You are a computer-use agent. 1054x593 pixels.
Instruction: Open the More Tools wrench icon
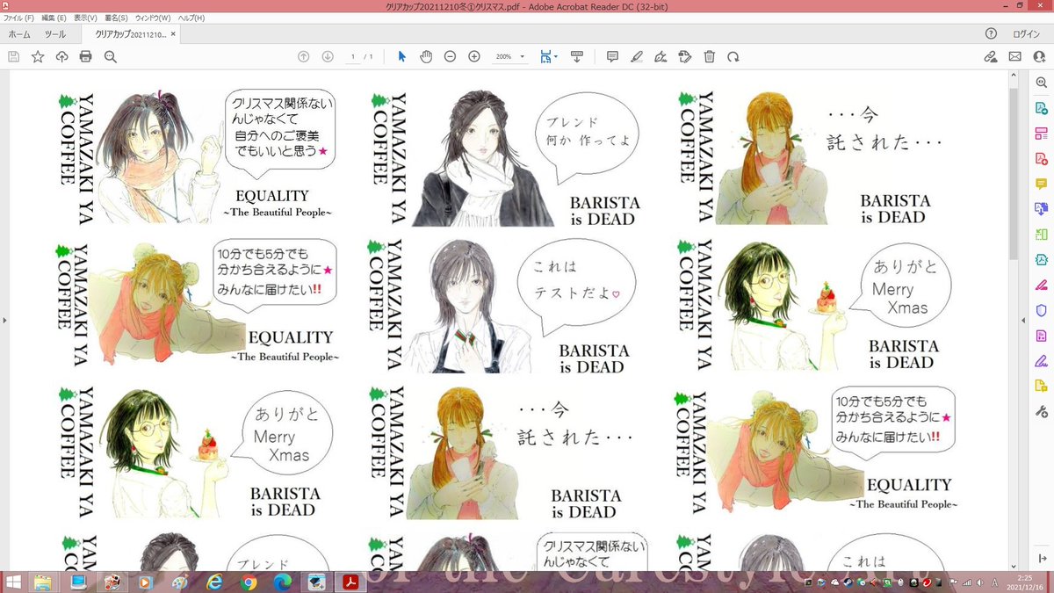point(1042,411)
